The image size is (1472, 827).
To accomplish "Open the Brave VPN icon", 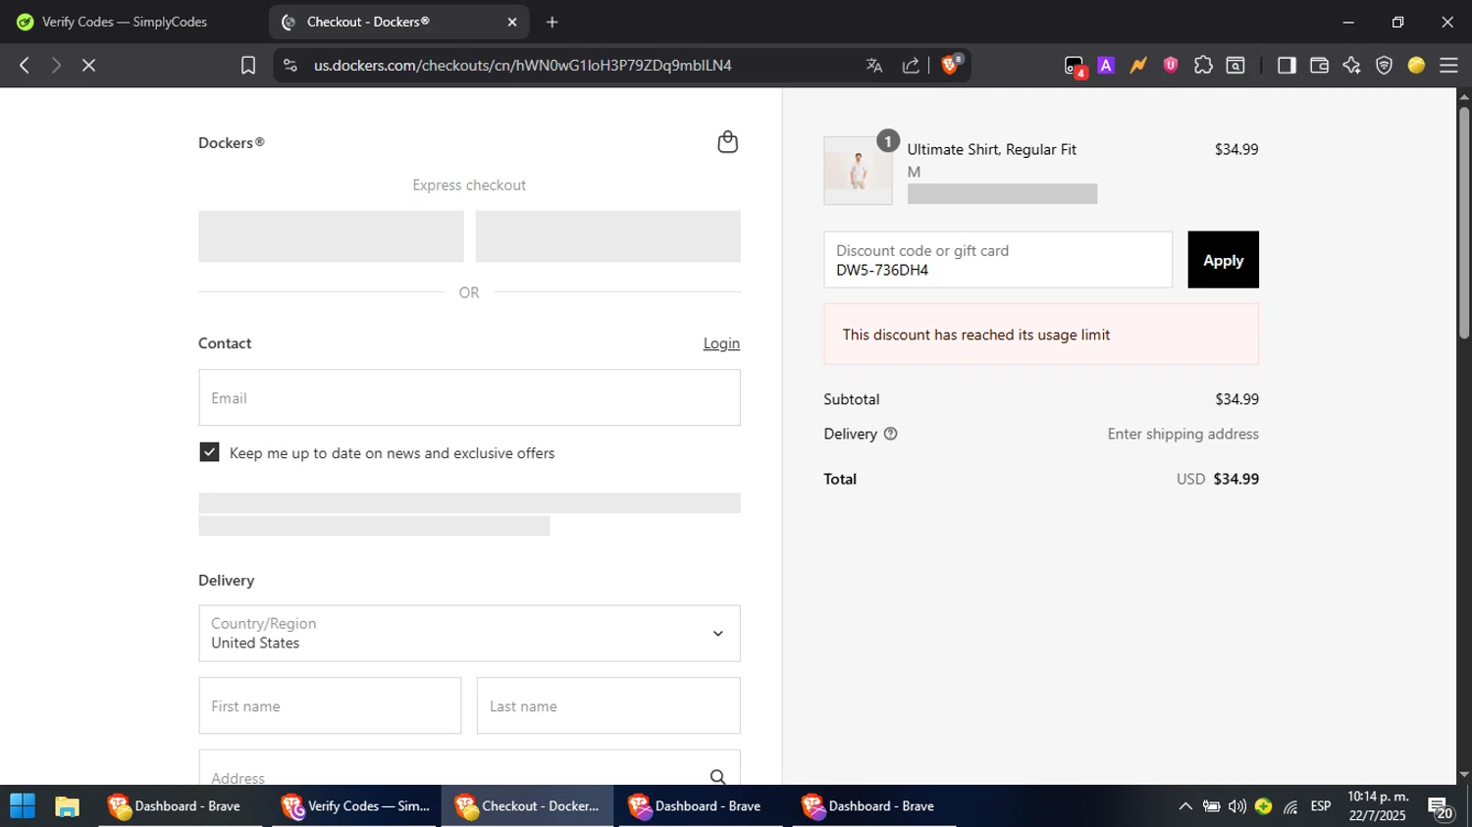I will pos(1384,65).
